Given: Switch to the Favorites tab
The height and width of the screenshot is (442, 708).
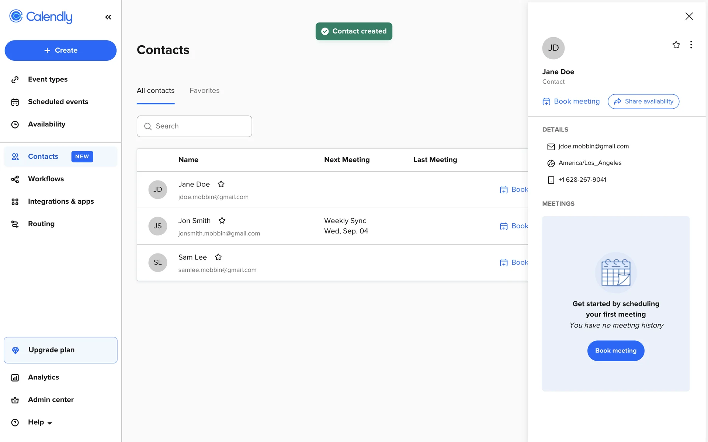Looking at the screenshot, I should pyautogui.click(x=204, y=91).
